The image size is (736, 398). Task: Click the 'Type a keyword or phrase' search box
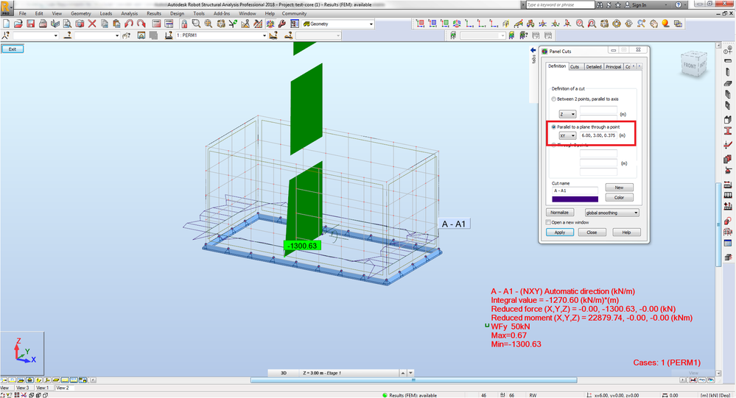[559, 4]
